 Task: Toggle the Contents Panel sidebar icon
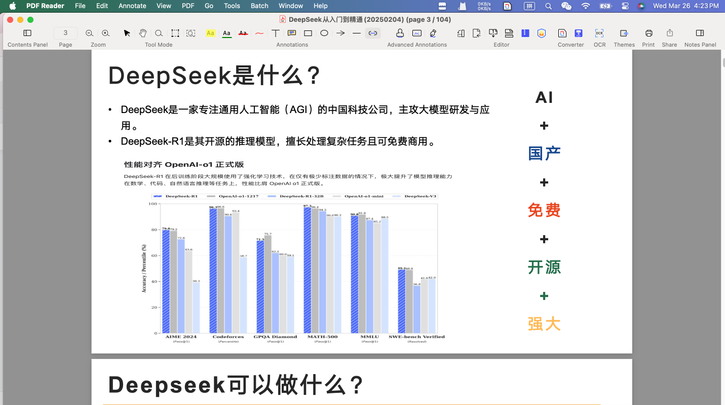(x=27, y=33)
